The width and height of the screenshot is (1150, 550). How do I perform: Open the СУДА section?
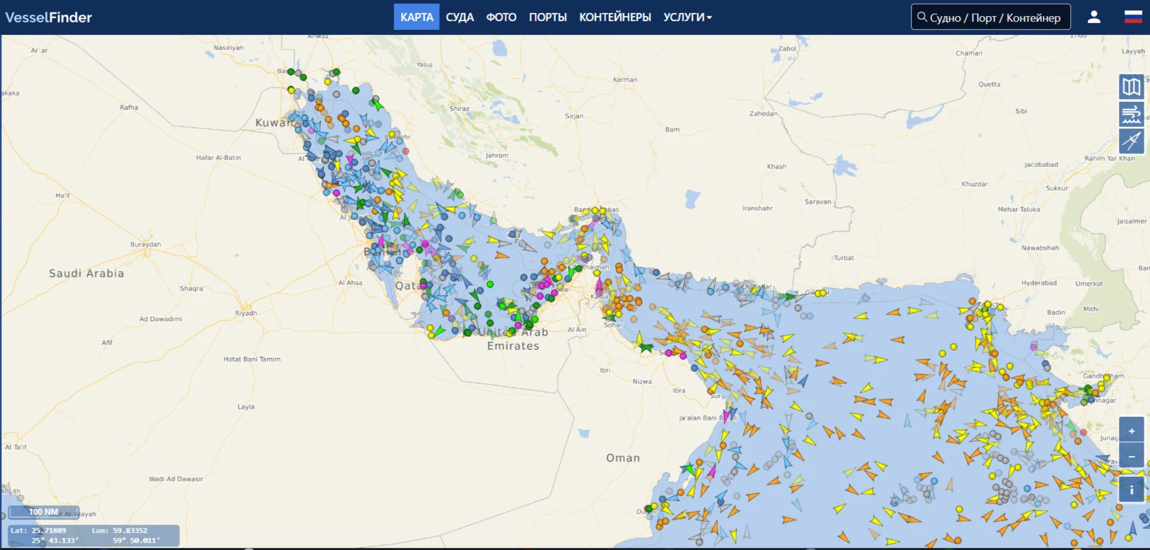(x=460, y=17)
